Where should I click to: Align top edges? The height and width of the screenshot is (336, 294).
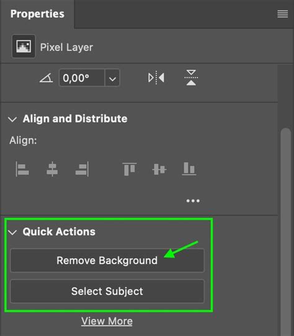130,169
